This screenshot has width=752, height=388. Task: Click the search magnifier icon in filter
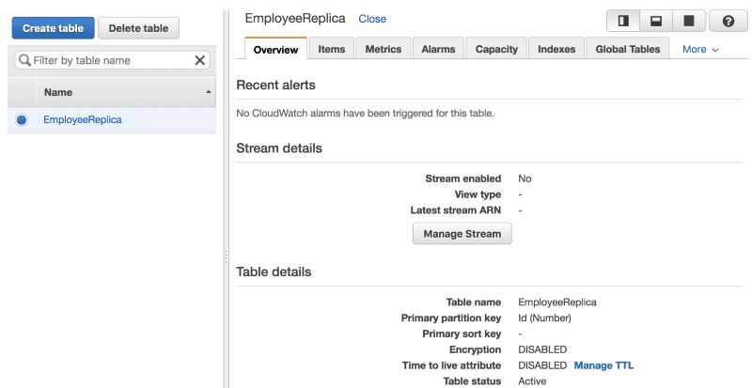[23, 60]
